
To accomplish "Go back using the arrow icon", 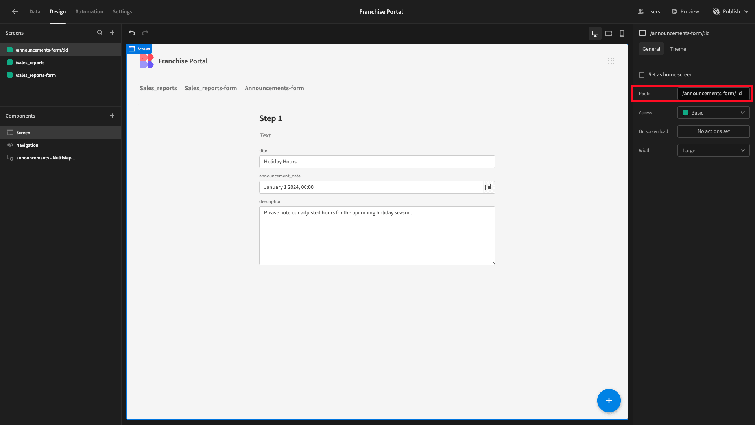I will click(15, 12).
